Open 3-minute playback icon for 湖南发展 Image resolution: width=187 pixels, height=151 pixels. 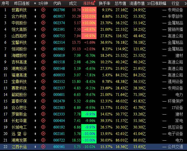coord(43,140)
